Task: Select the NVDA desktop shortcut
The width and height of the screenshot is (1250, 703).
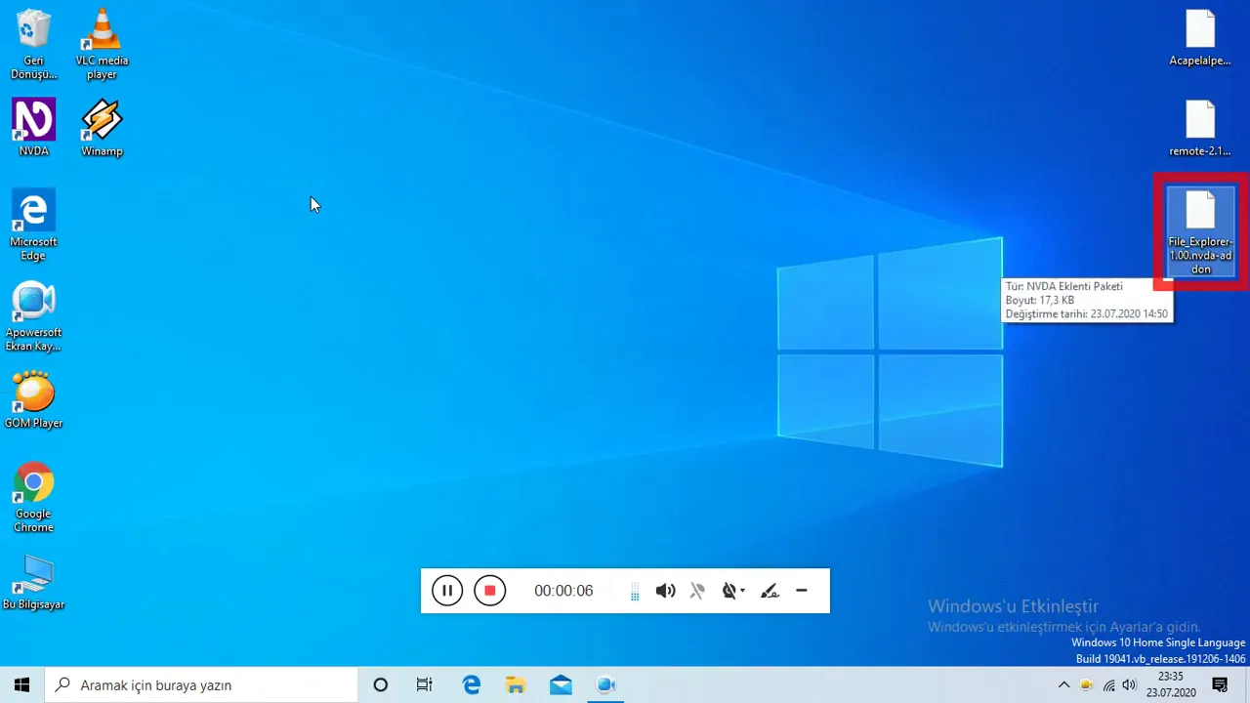Action: (33, 127)
